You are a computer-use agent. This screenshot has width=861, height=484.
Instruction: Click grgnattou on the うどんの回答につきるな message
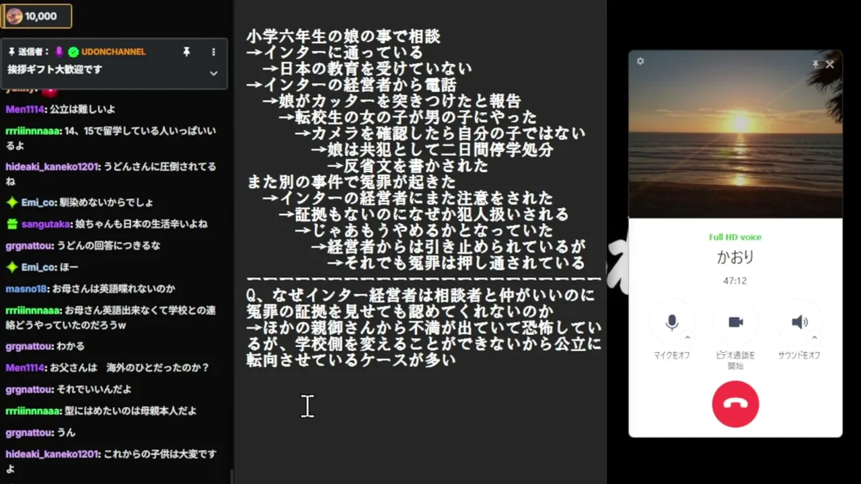pos(29,245)
